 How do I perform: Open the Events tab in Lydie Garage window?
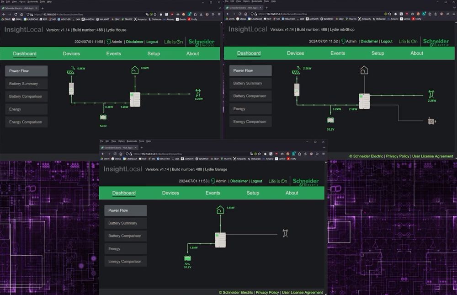click(x=213, y=193)
